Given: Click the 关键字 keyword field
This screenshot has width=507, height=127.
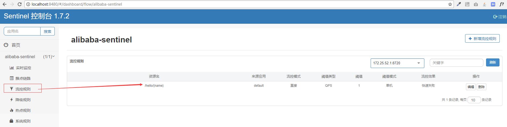Looking at the screenshot, I should tap(456, 63).
